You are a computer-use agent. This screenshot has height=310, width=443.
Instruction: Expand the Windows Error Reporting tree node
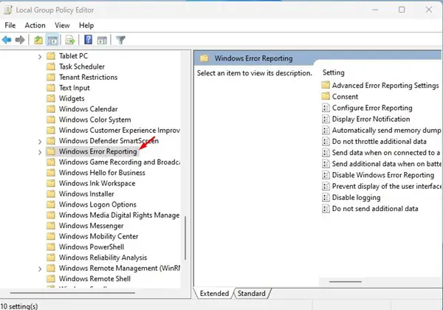click(x=40, y=152)
